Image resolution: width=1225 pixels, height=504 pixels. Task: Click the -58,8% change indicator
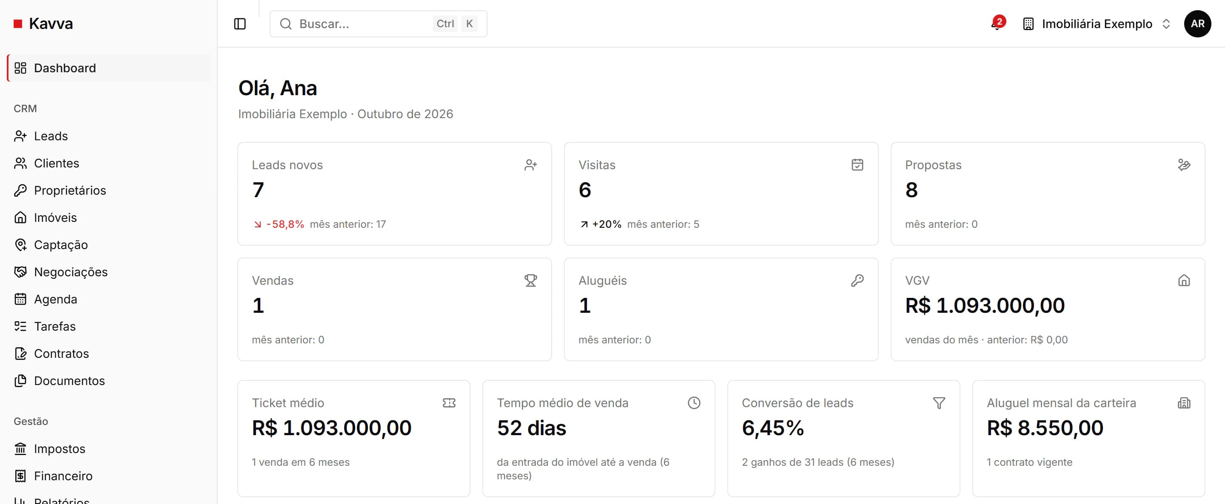279,224
